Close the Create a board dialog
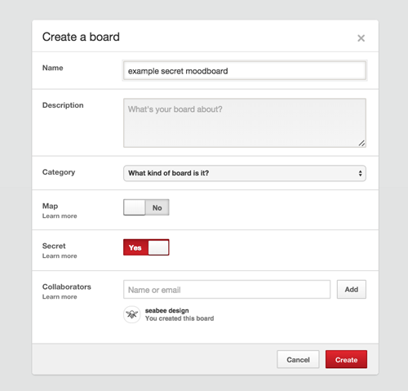Image resolution: width=408 pixels, height=391 pixels. click(361, 38)
